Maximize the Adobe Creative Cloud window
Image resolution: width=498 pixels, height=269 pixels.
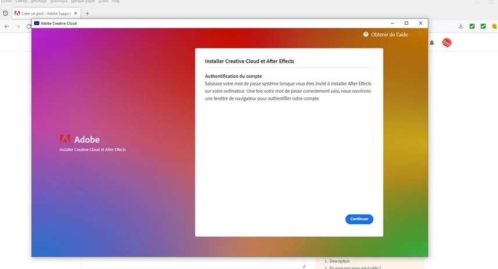tap(406, 23)
